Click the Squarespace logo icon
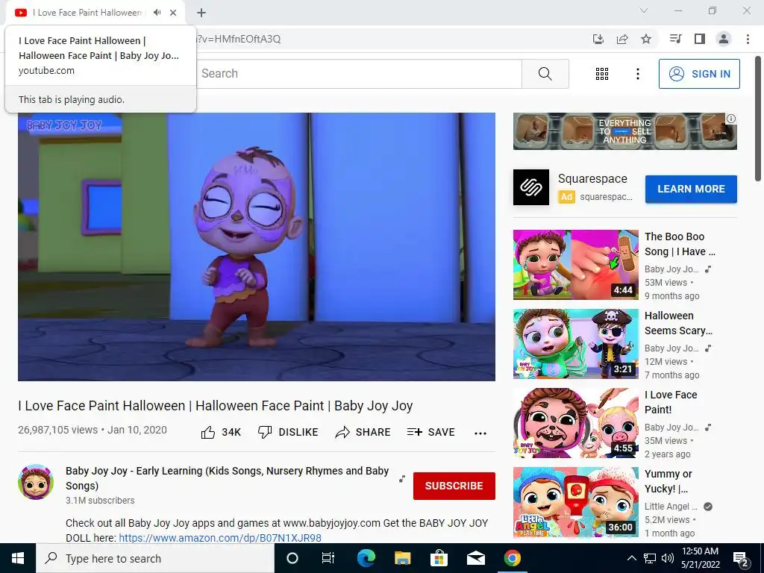764x573 pixels. click(x=531, y=187)
